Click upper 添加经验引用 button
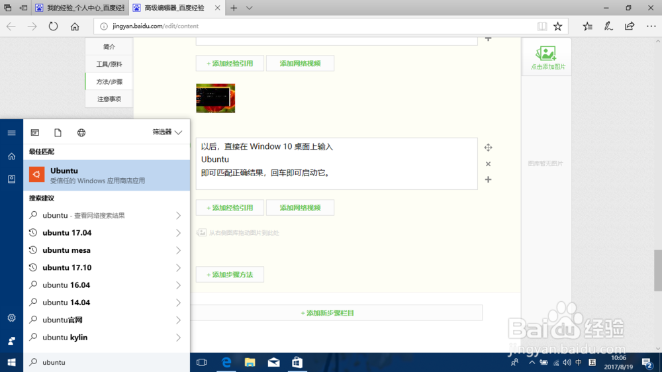 click(x=230, y=64)
